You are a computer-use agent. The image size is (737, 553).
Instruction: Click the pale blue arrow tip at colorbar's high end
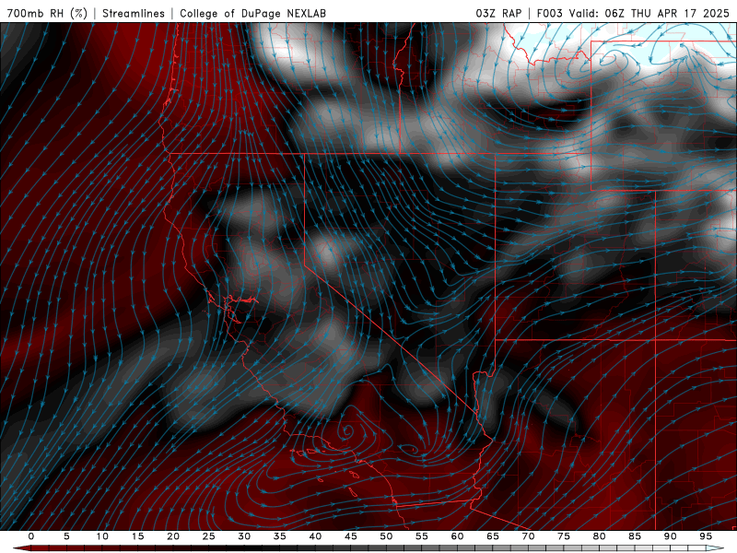[715, 548]
